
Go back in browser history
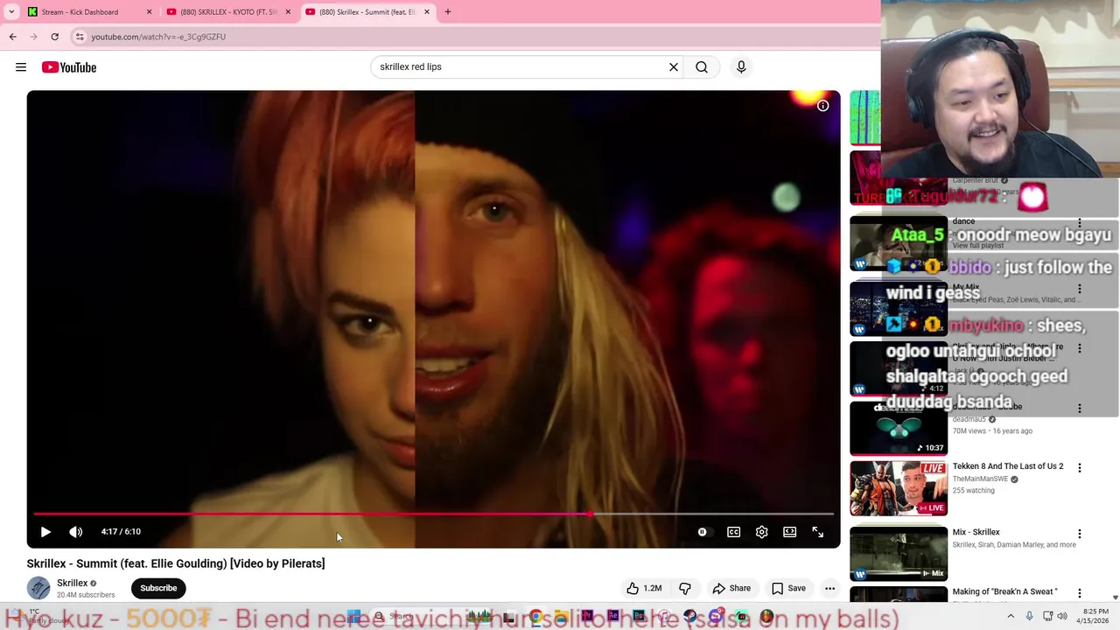[12, 37]
